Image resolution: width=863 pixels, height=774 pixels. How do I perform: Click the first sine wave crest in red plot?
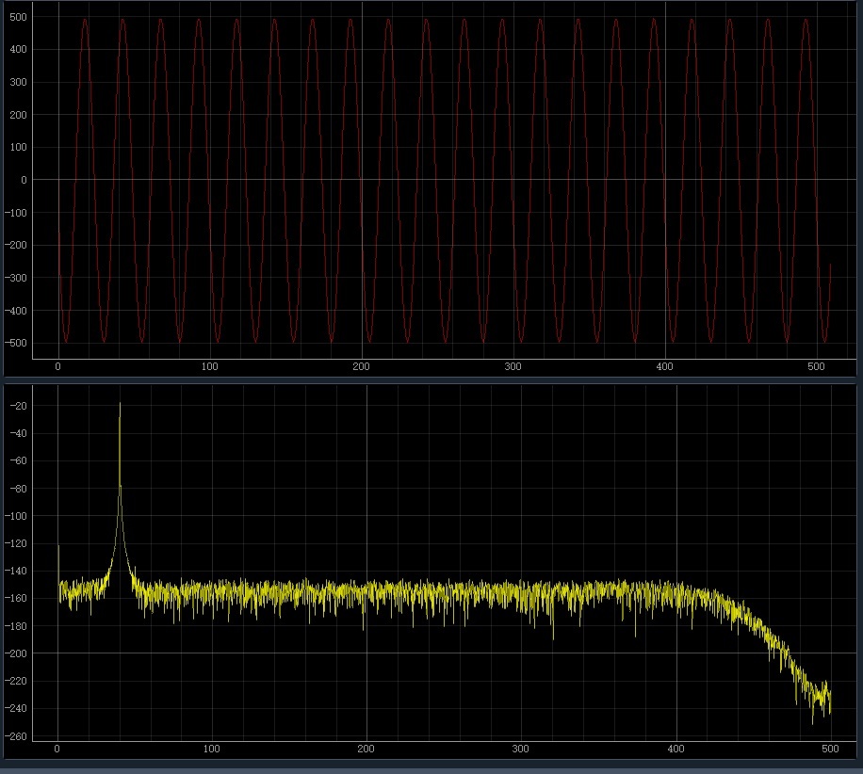click(85, 21)
